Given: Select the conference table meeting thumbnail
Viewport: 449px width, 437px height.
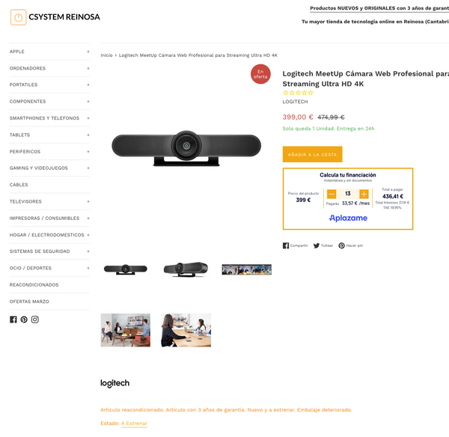Looking at the screenshot, I should pos(186,330).
